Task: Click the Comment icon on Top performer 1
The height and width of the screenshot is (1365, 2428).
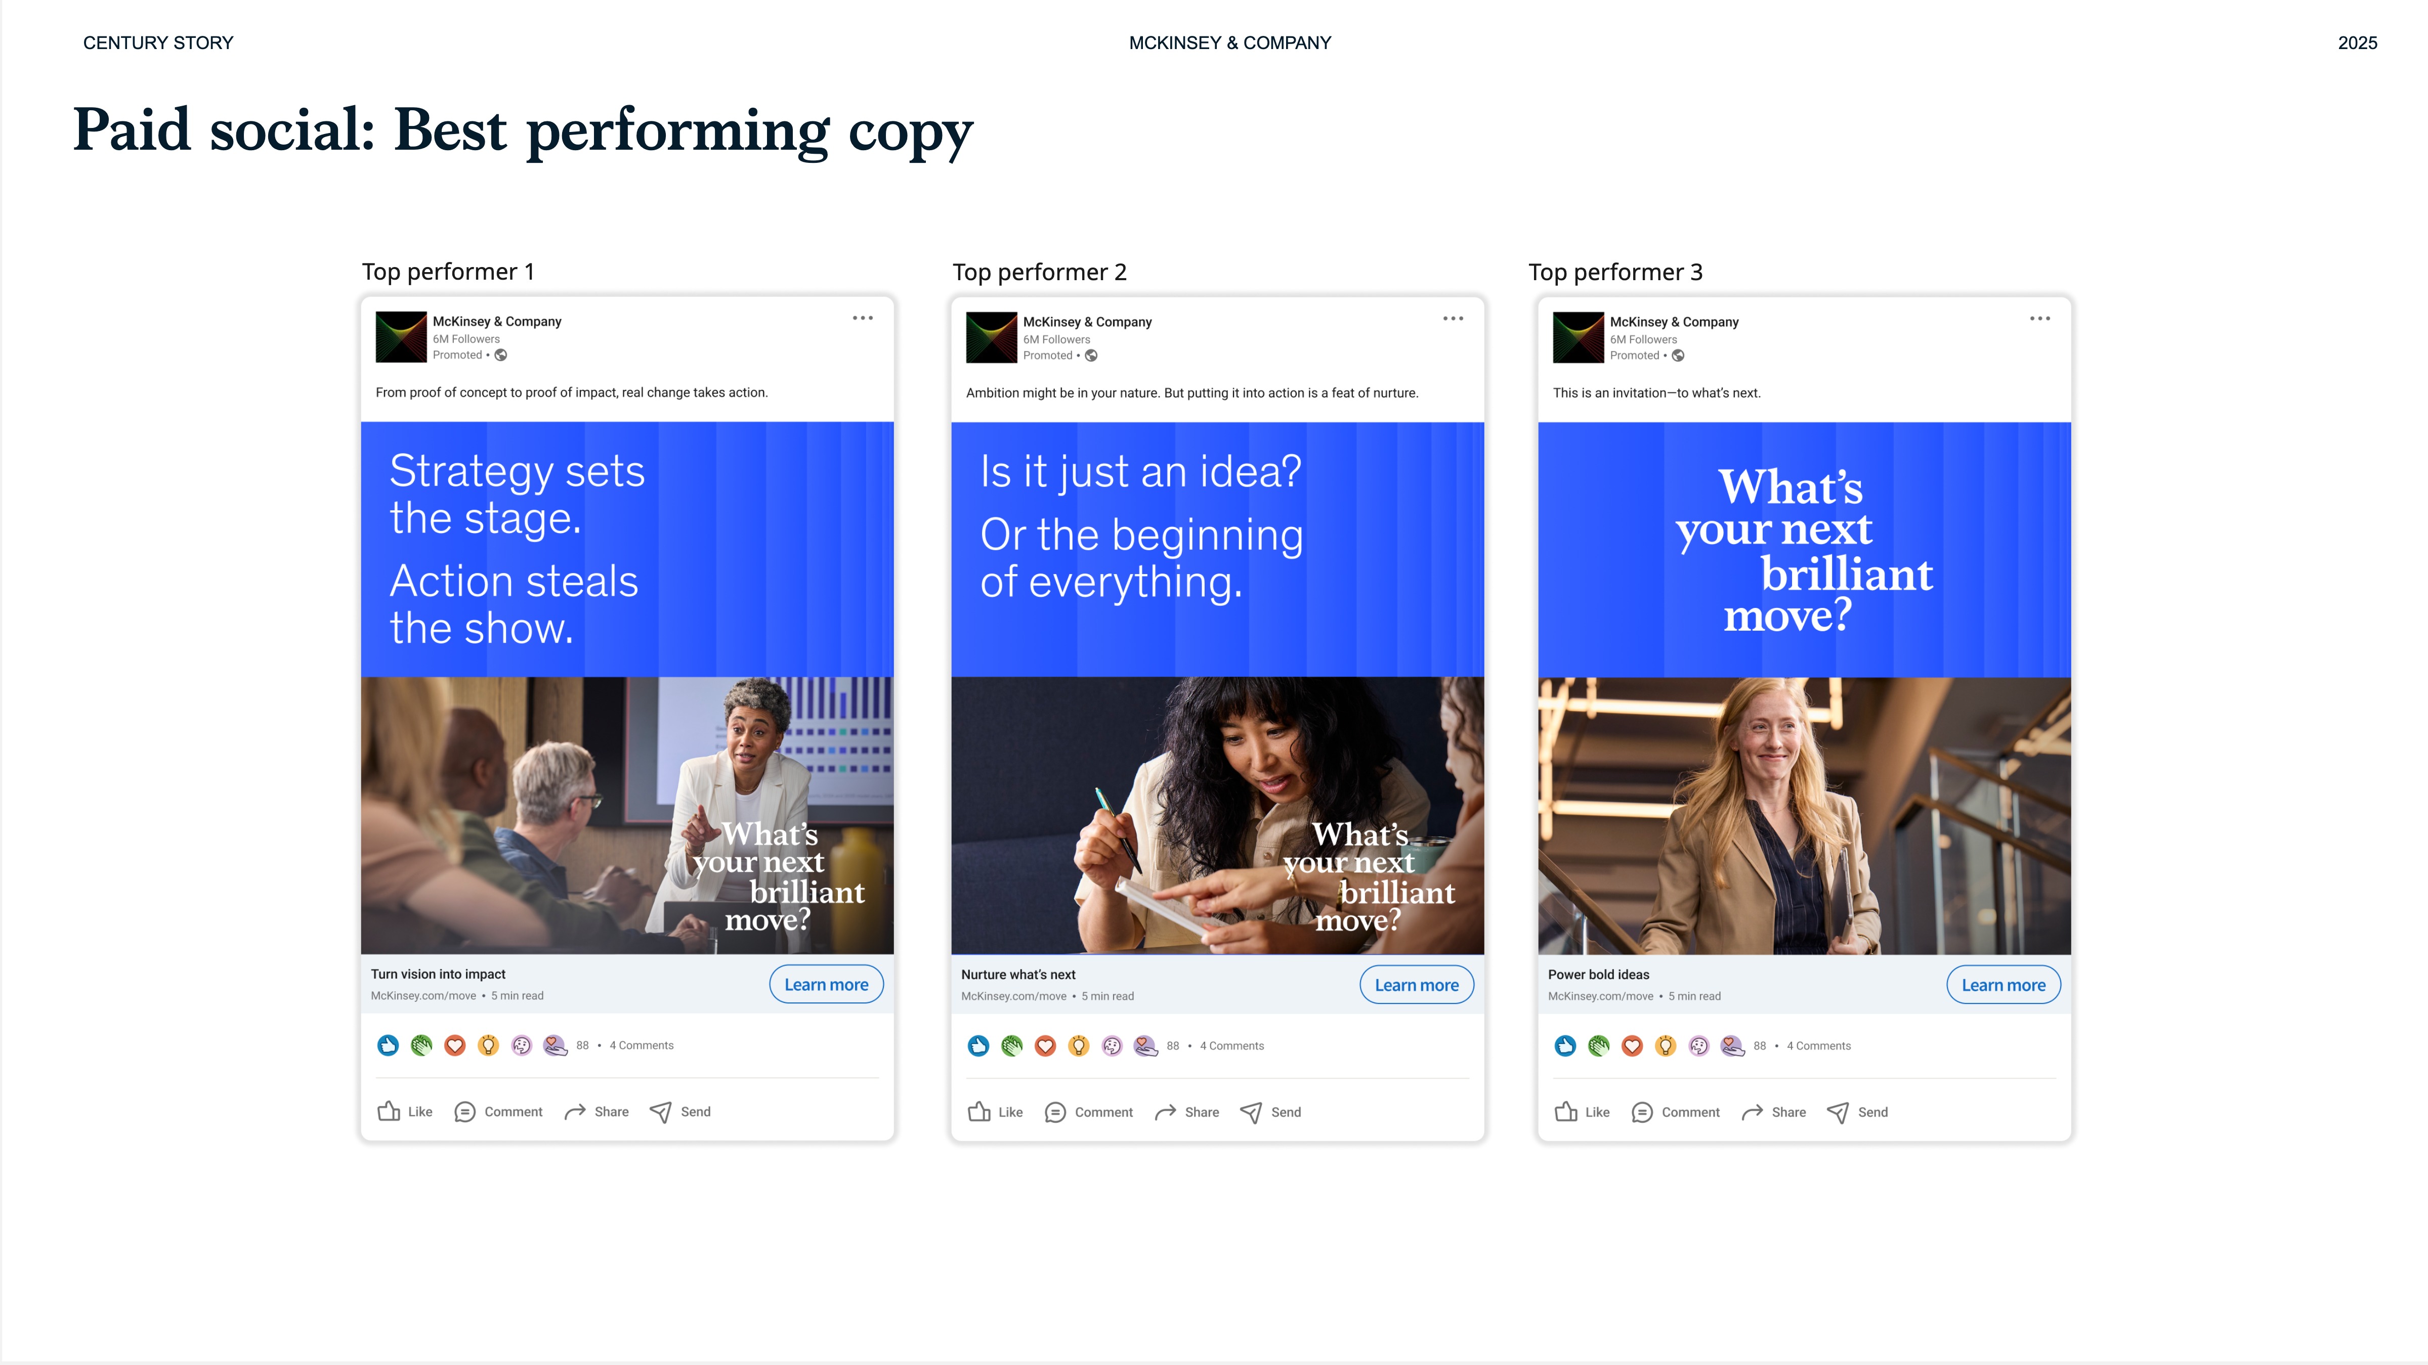Action: click(x=464, y=1112)
